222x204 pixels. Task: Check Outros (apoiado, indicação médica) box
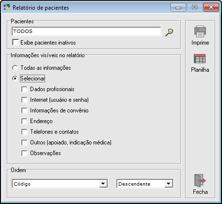(24, 142)
